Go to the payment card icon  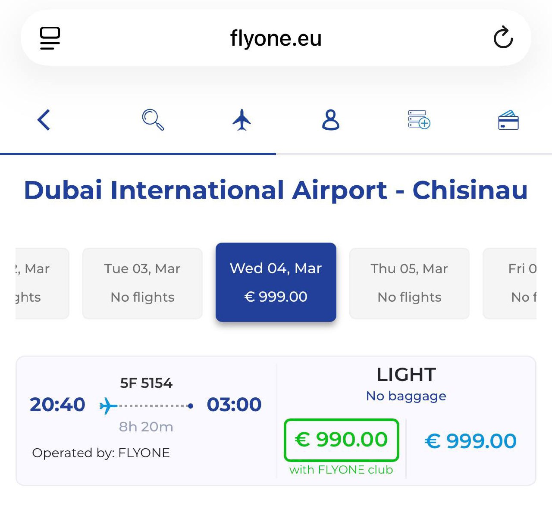(x=508, y=120)
